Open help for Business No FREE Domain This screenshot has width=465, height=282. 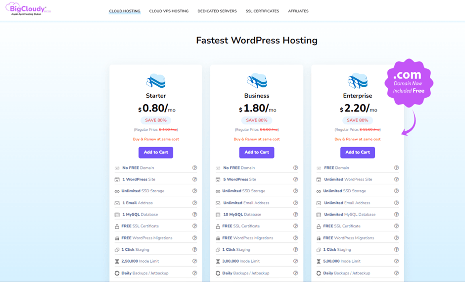295,168
